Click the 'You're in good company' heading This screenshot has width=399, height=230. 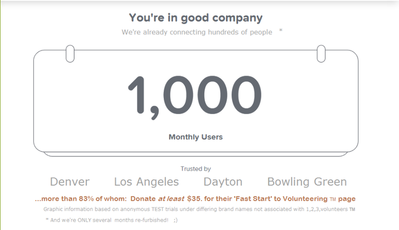click(196, 18)
